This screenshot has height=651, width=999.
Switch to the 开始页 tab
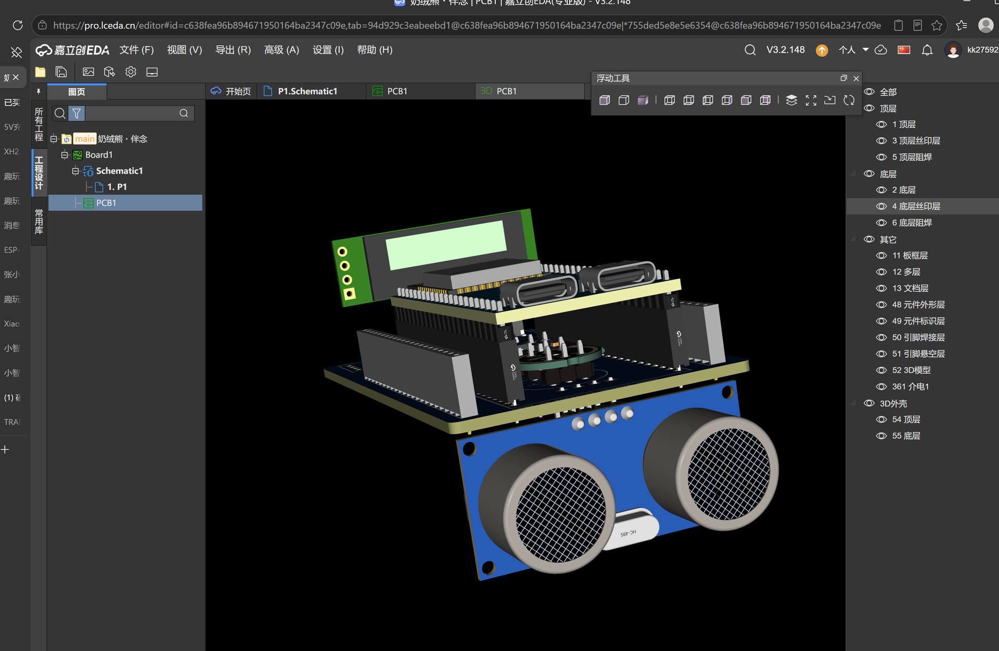231,92
